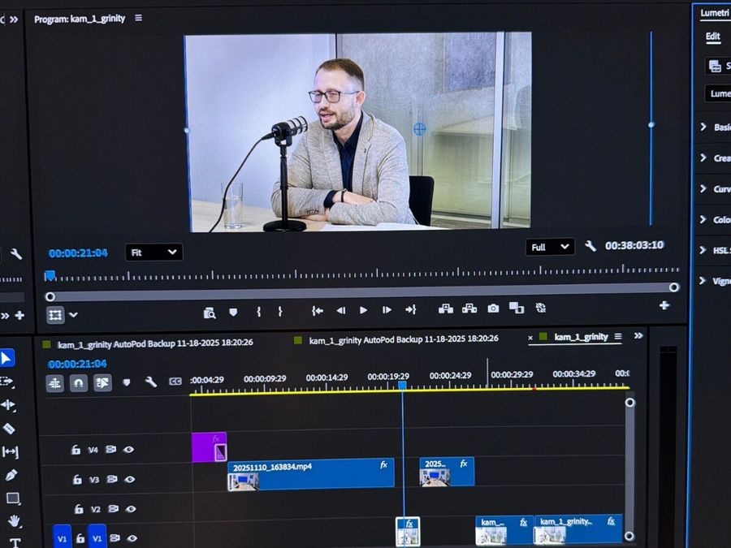Screen dimensions: 731x548
Task: Switch to second AutoPod Backup tab
Action: 404,339
